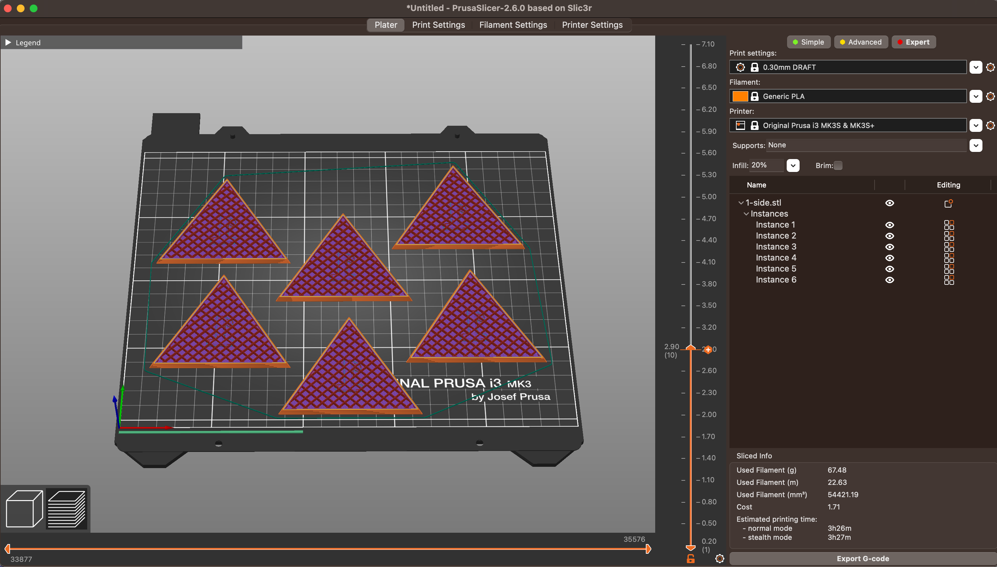997x567 pixels.
Task: Toggle visibility of Instance 4
Action: pos(889,258)
